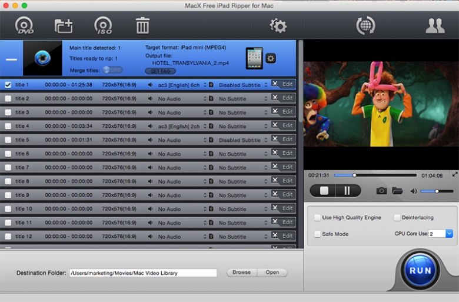This screenshot has width=459, height=302.
Task: Adjust the volume slider under the preview
Action: 437,191
